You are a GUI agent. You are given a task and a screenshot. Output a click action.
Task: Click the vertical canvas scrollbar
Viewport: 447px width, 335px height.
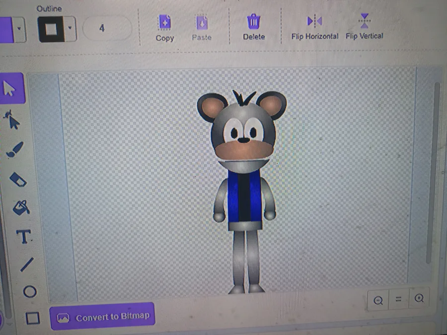coord(432,172)
